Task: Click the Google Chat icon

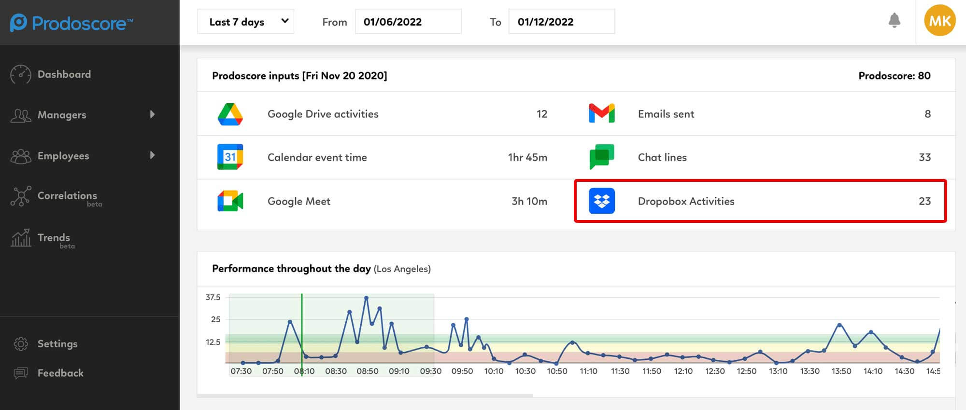Action: click(601, 157)
